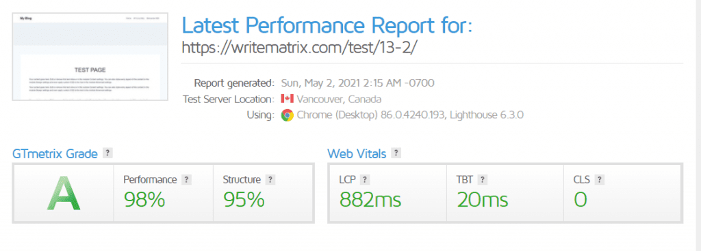Click the Latest Performance Report heading
The height and width of the screenshot is (251, 701).
tap(327, 26)
